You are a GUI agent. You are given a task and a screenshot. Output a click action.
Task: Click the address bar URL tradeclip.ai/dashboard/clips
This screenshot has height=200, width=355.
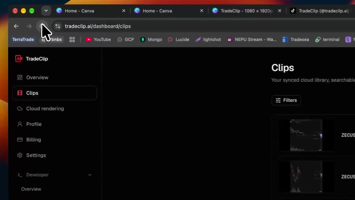98,26
